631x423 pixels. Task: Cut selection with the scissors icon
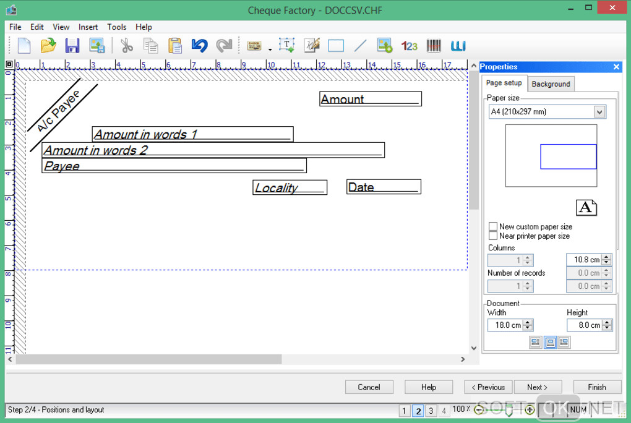[127, 46]
